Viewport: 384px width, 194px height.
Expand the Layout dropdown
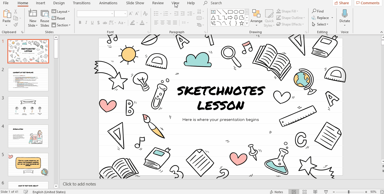coord(61,11)
